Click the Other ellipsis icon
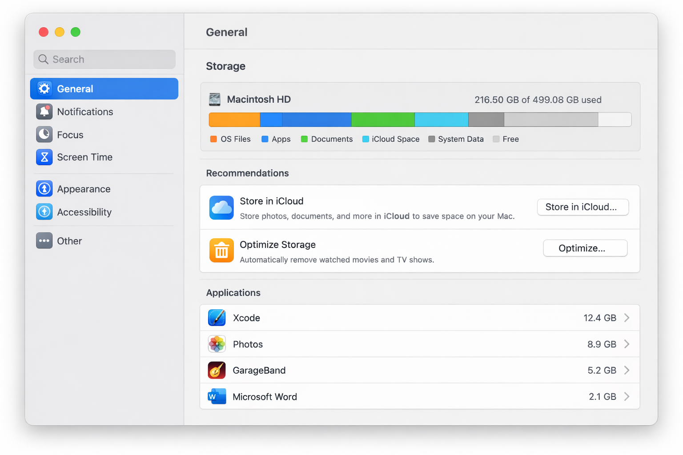 point(44,241)
